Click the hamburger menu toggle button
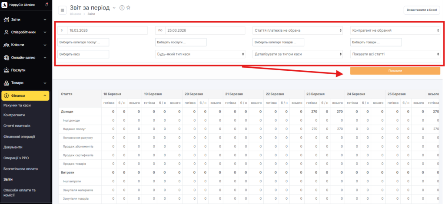 63,10
